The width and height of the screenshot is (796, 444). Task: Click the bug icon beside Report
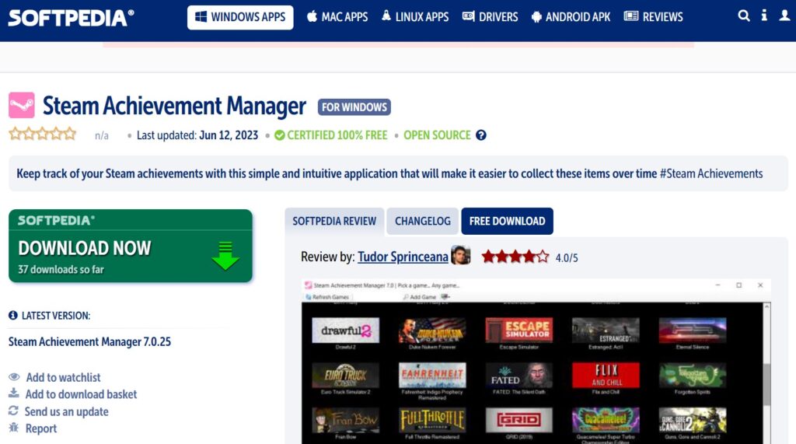tap(14, 427)
